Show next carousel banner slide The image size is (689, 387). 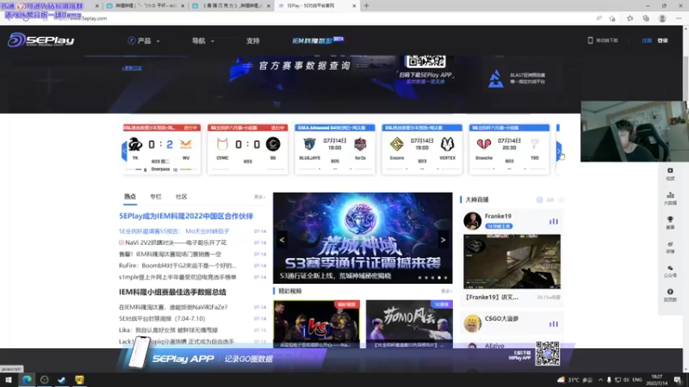pos(443,240)
